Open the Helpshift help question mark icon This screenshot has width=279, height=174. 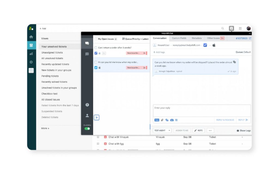[87, 105]
